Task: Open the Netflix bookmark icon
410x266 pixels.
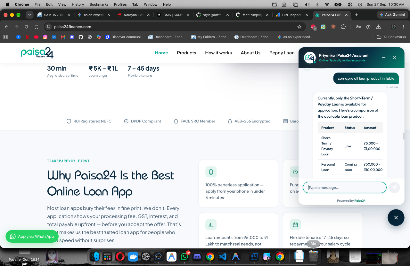Action: pos(27,37)
